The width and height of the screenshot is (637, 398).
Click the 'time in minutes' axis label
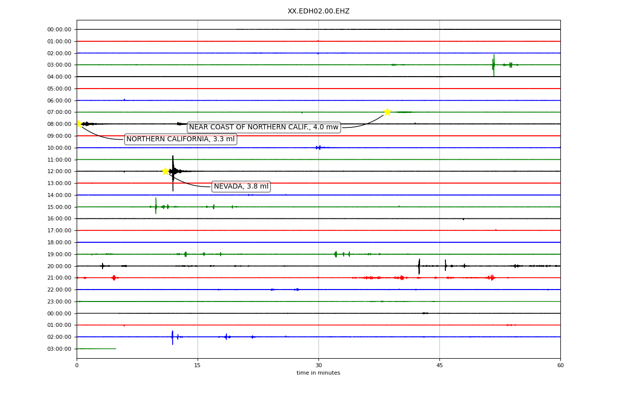[318, 373]
